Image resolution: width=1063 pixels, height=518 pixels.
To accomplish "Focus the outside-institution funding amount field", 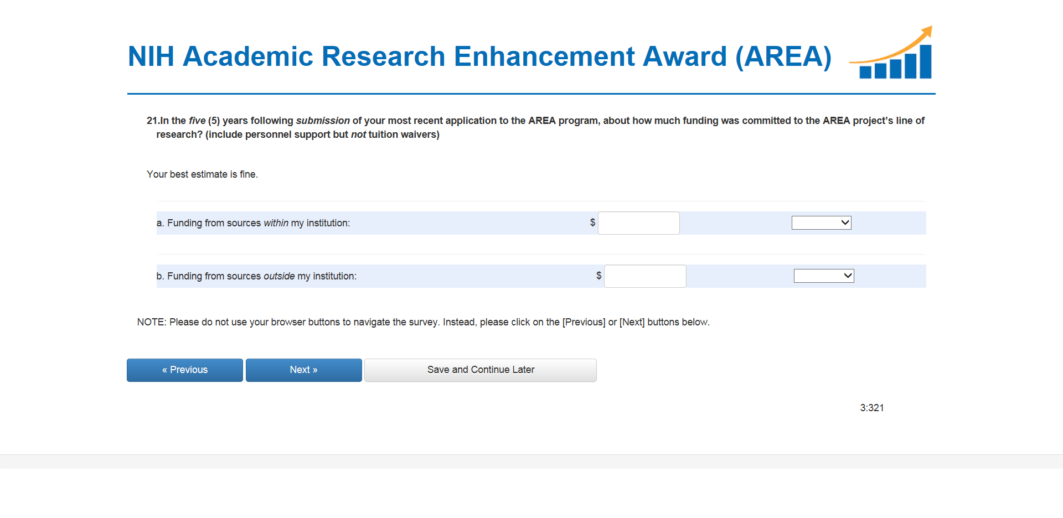I will pyautogui.click(x=644, y=276).
